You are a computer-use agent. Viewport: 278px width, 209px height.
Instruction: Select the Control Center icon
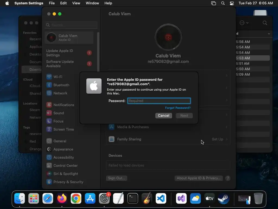coord(49,166)
